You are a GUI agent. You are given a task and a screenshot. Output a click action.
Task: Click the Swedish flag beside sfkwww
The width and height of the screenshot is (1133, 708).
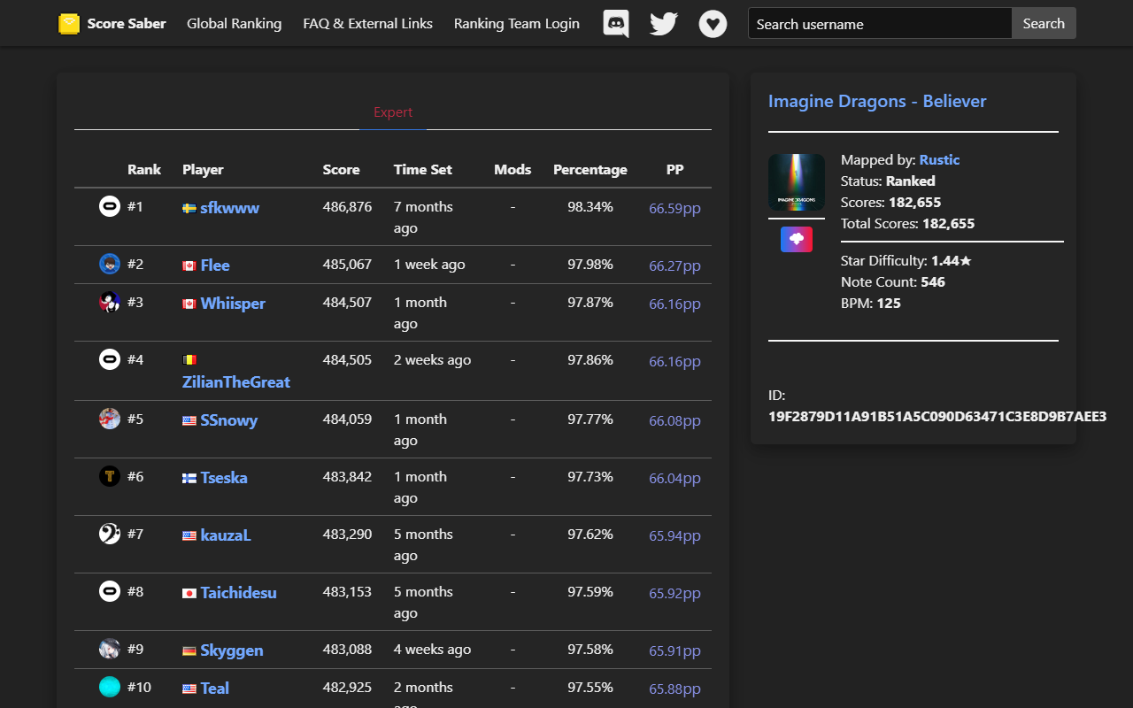[189, 209]
